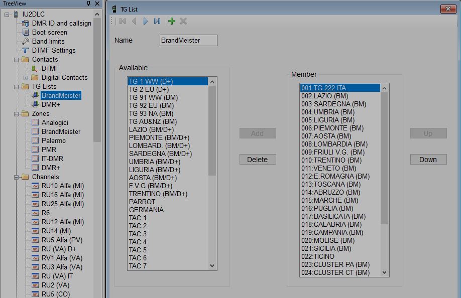
Task: Collapse the Channels folder
Action: click(17, 177)
